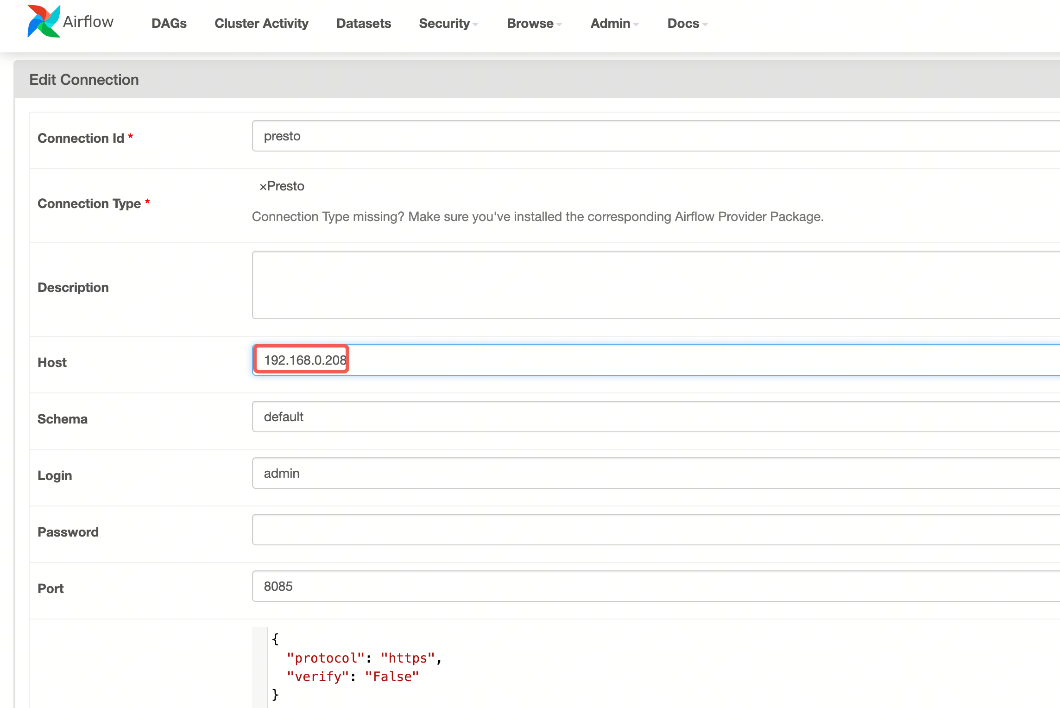Go to Cluster Activity
Screen dimensions: 1060x708
coord(261,23)
